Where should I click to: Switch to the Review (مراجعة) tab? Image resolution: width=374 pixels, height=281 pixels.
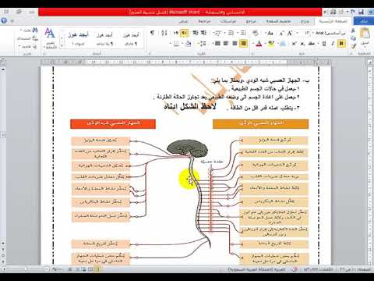(204, 21)
